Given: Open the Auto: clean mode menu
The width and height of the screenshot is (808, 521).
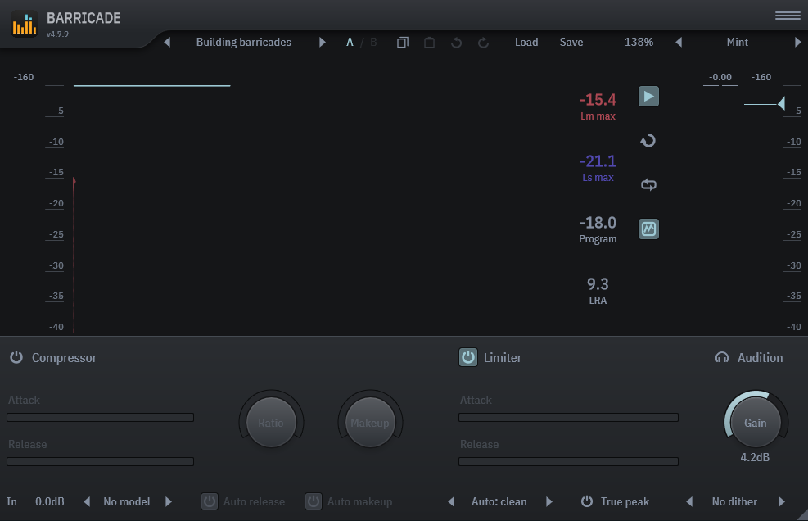Looking at the screenshot, I should pos(499,501).
